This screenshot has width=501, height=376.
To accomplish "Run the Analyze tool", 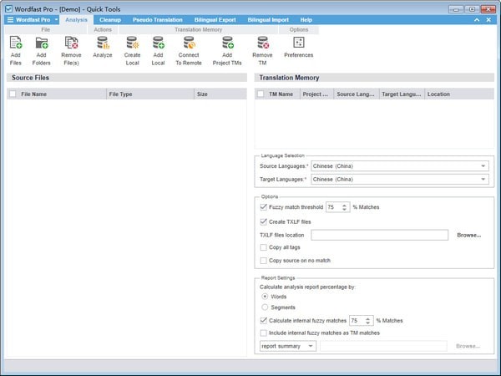I will point(103,43).
